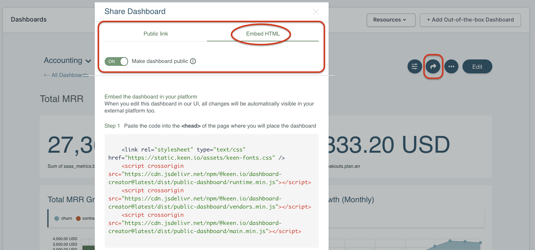
Task: Switch to the Public link tab
Action: point(156,34)
